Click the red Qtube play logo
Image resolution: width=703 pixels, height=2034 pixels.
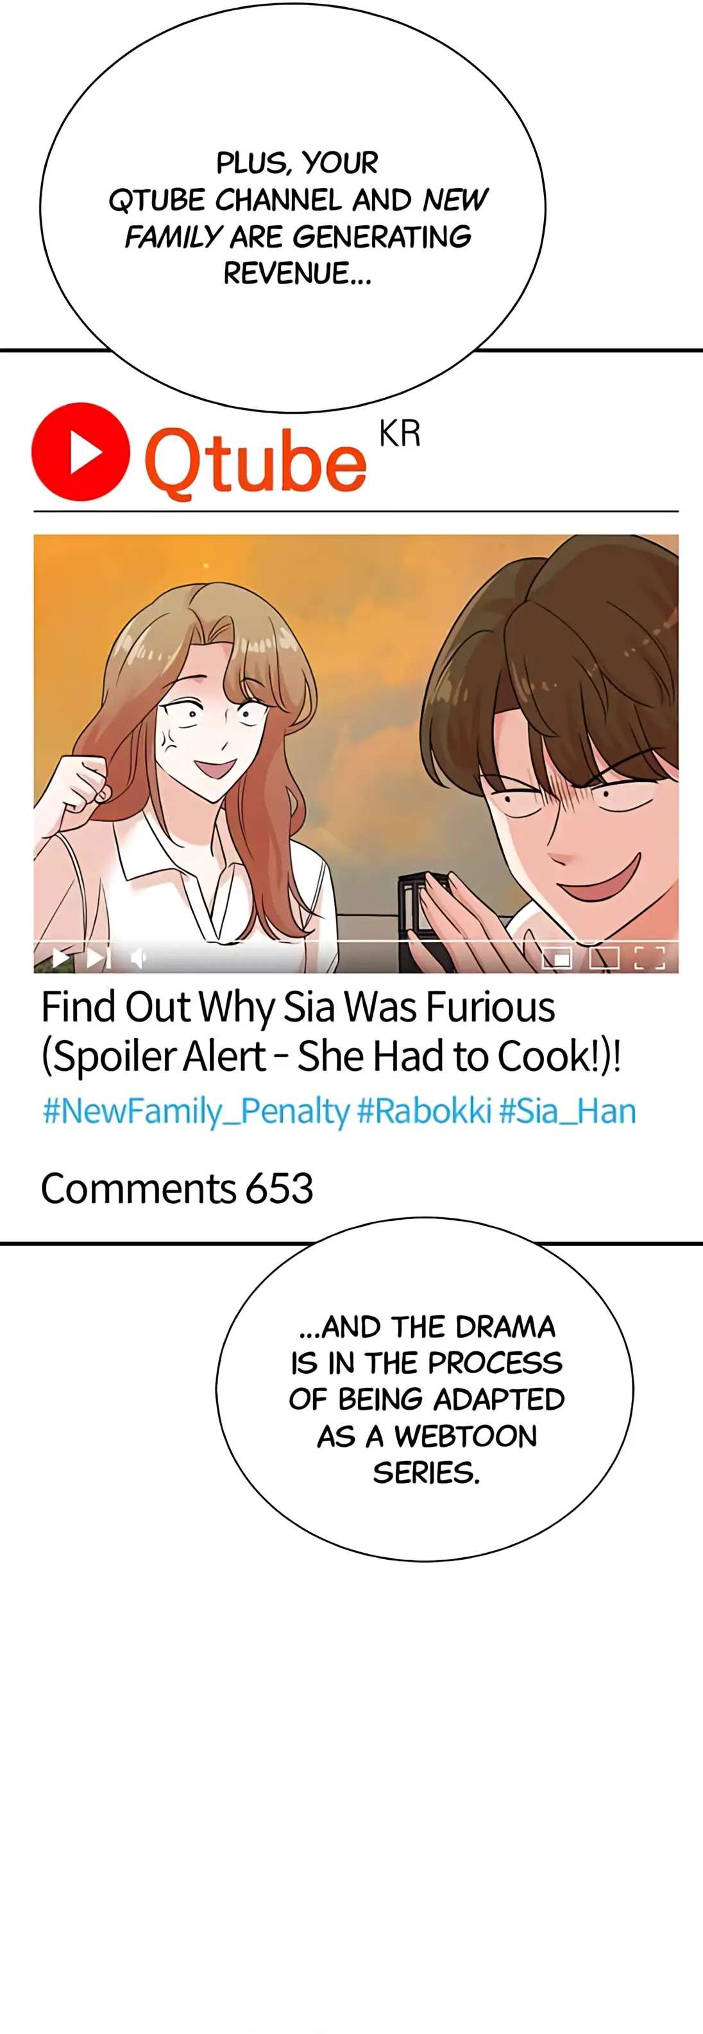click(81, 452)
